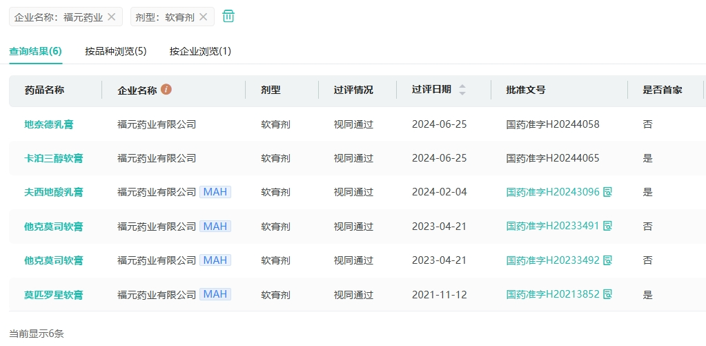Click the MAH tag in 夫西地酸乳膏 row

[215, 192]
